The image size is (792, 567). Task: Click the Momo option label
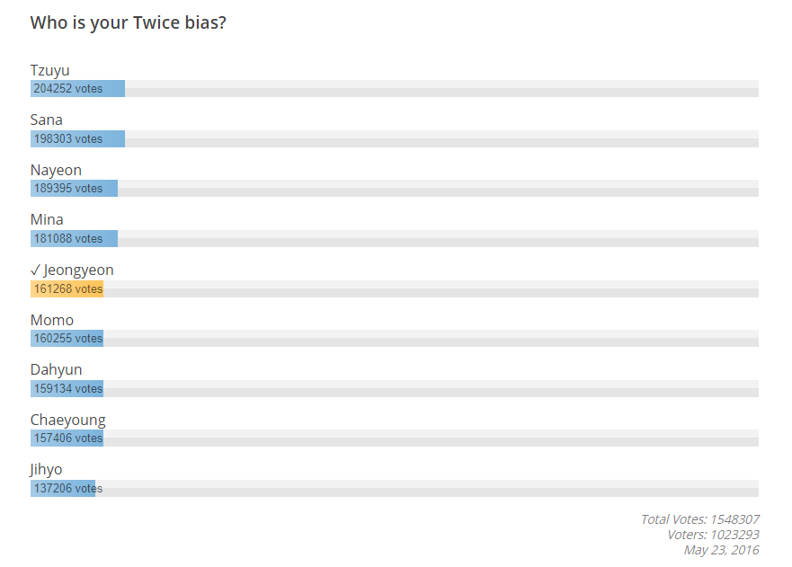click(x=52, y=321)
